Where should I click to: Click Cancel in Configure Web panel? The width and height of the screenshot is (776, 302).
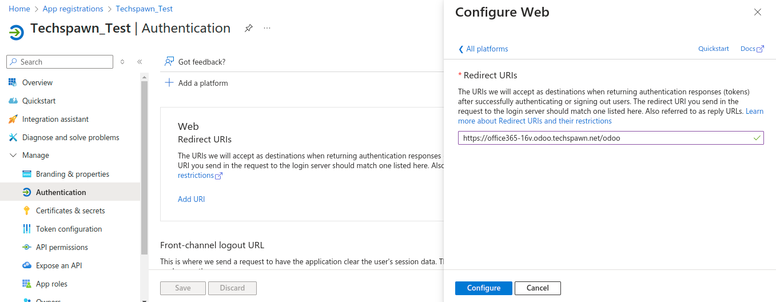click(538, 288)
